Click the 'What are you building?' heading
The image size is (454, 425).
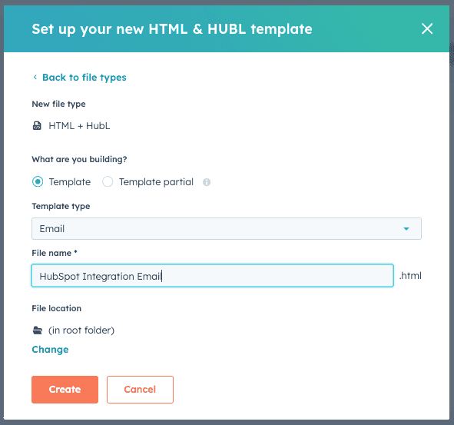pos(79,159)
